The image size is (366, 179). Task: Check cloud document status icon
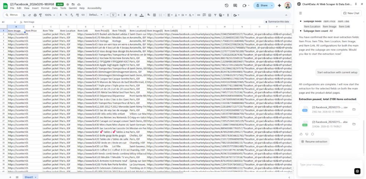click(x=79, y=4)
